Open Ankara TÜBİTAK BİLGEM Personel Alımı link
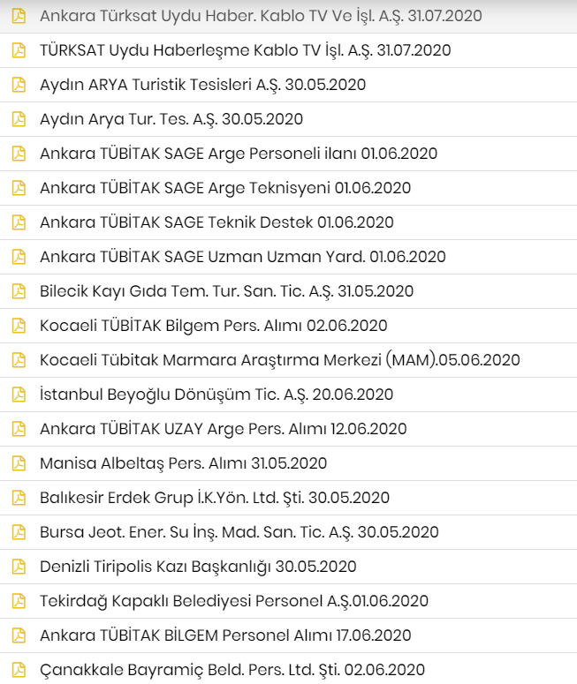The image size is (577, 684). (225, 635)
